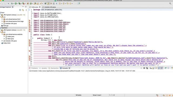Click the Open Type toolbar icon

(x=35, y=4)
